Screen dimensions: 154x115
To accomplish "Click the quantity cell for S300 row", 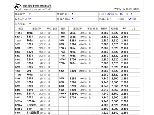I will (96, 71).
